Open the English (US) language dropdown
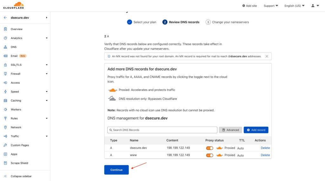 [x=294, y=6]
